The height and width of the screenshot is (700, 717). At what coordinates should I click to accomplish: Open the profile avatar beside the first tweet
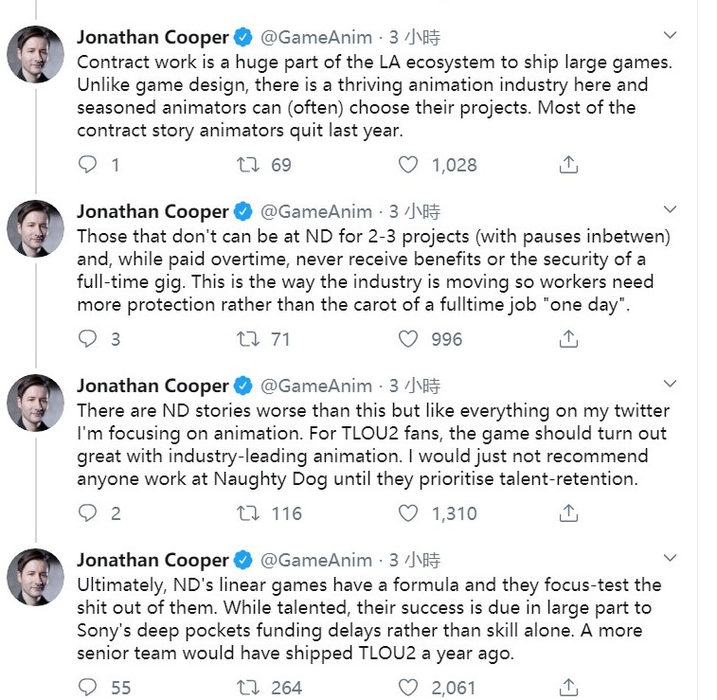click(x=36, y=54)
